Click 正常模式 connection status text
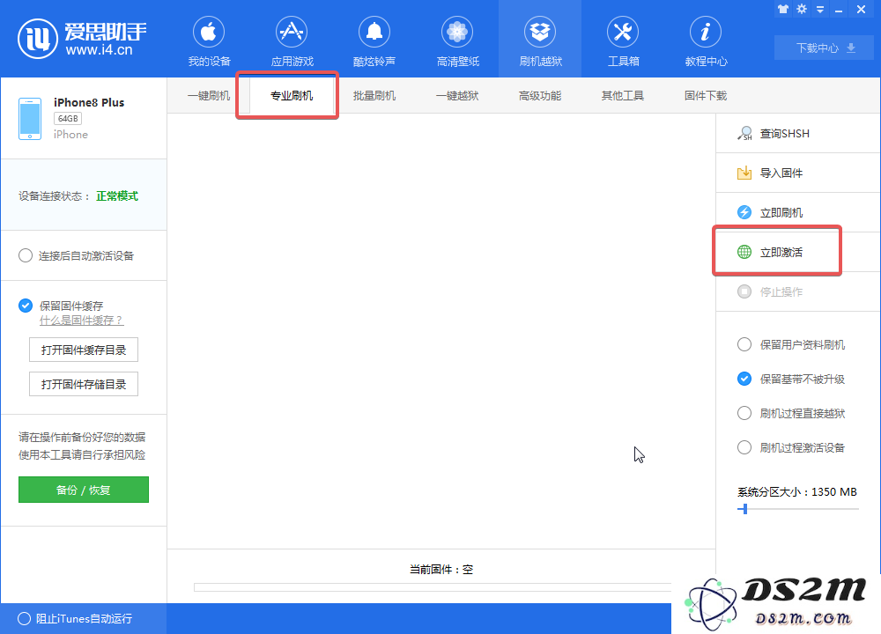Viewport: 881px width, 634px height. (x=117, y=196)
